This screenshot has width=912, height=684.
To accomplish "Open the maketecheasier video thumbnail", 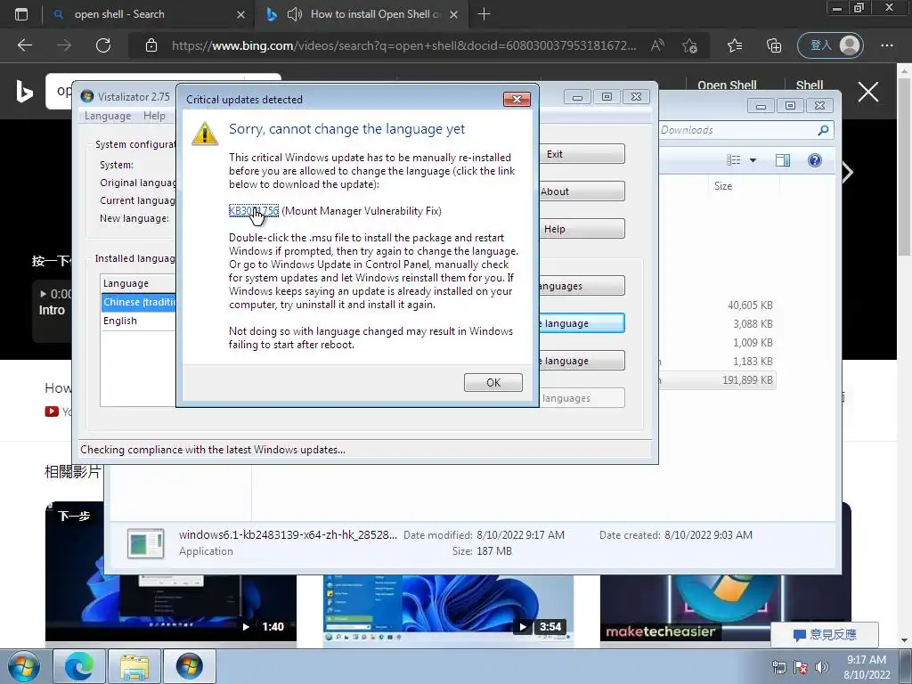I will click(x=726, y=607).
